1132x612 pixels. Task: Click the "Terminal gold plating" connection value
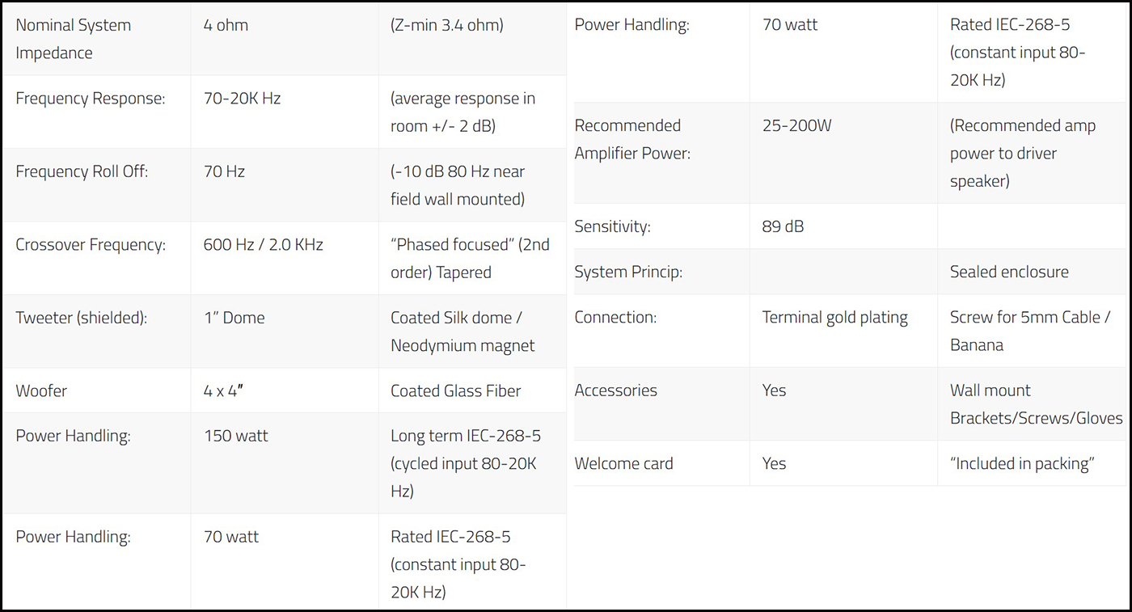834,317
